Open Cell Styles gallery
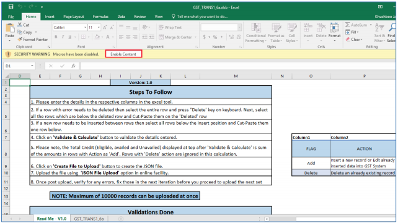The image size is (398, 223). tap(291, 33)
